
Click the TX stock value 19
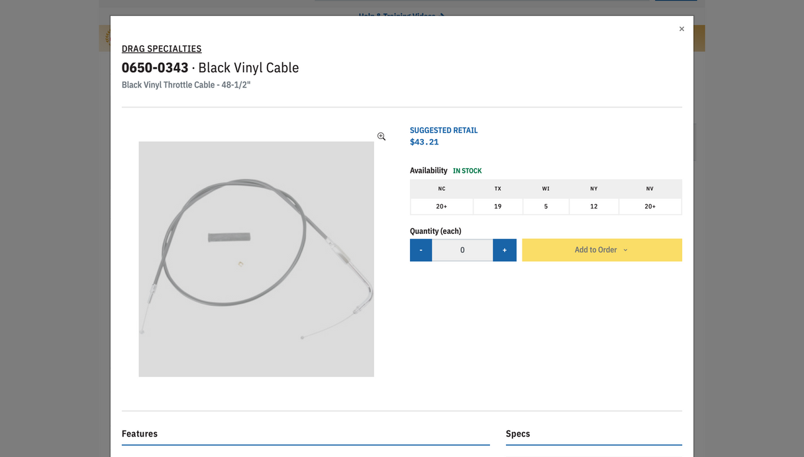click(x=498, y=207)
